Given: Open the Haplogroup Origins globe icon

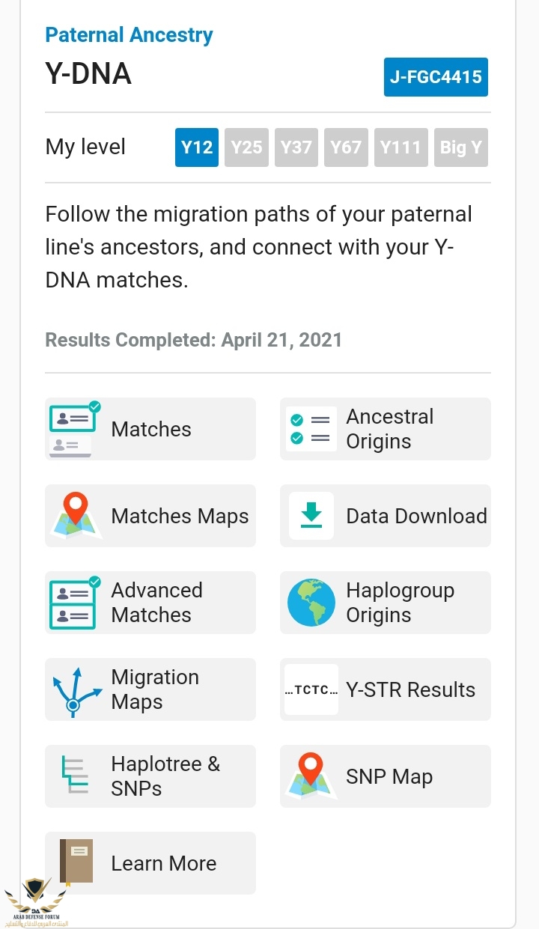Looking at the screenshot, I should tap(311, 603).
